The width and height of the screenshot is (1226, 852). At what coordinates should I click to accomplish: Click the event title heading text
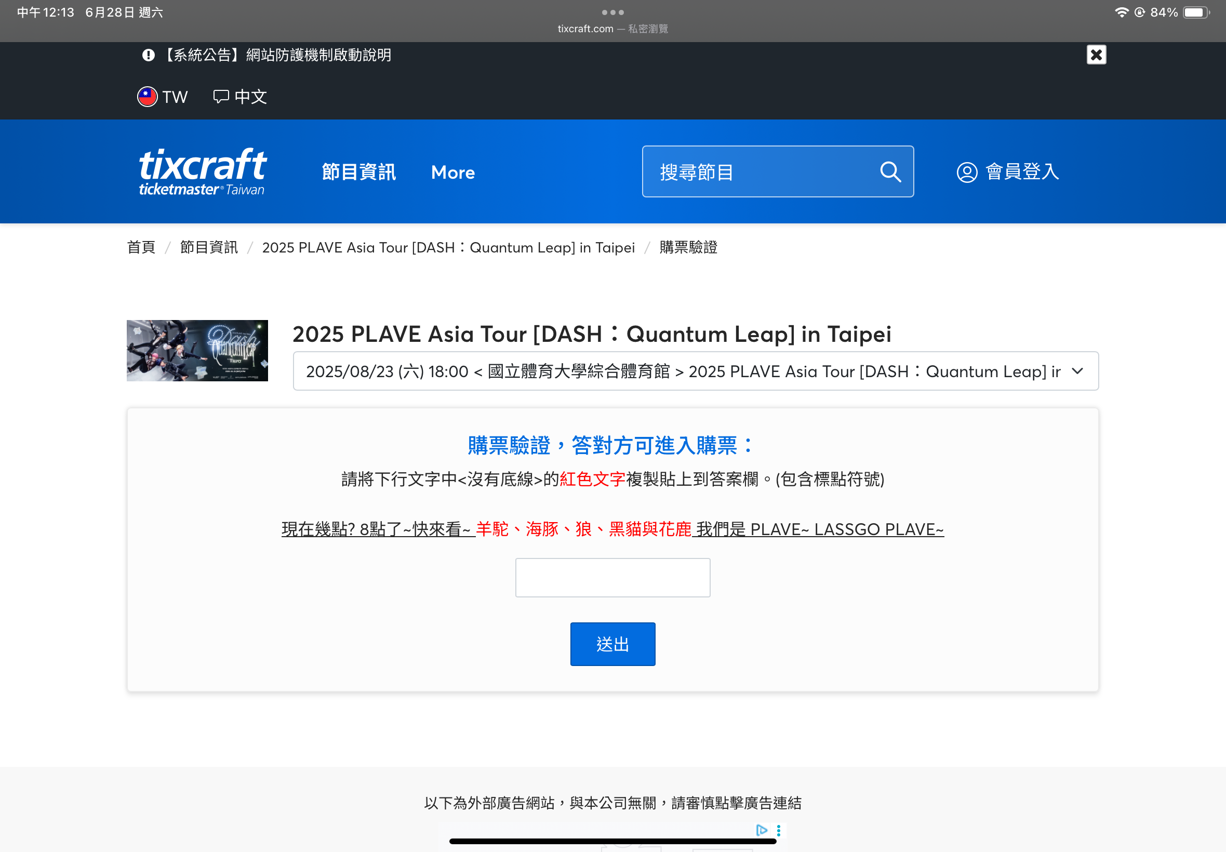coord(591,334)
